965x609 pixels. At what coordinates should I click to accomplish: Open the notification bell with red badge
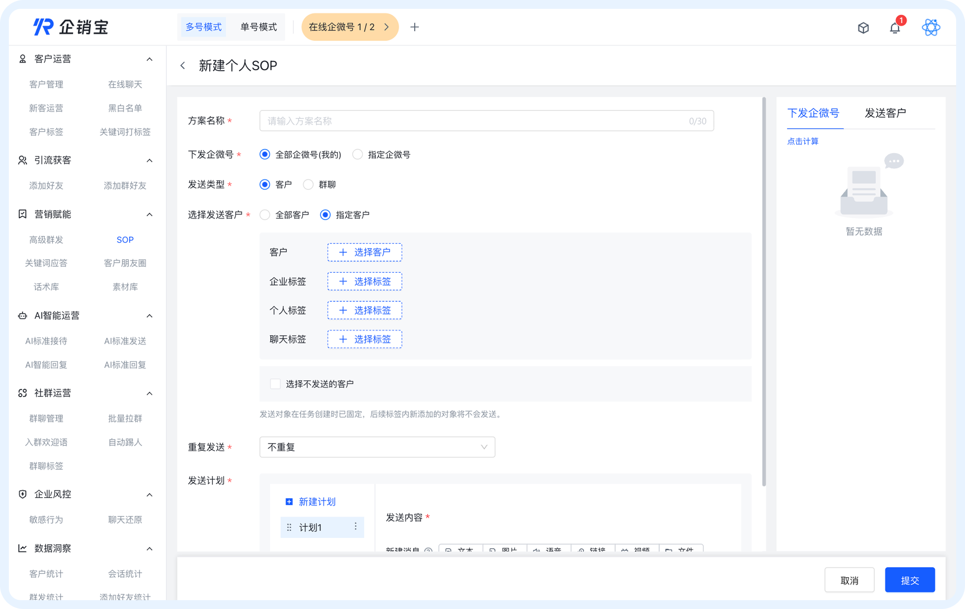tap(894, 27)
